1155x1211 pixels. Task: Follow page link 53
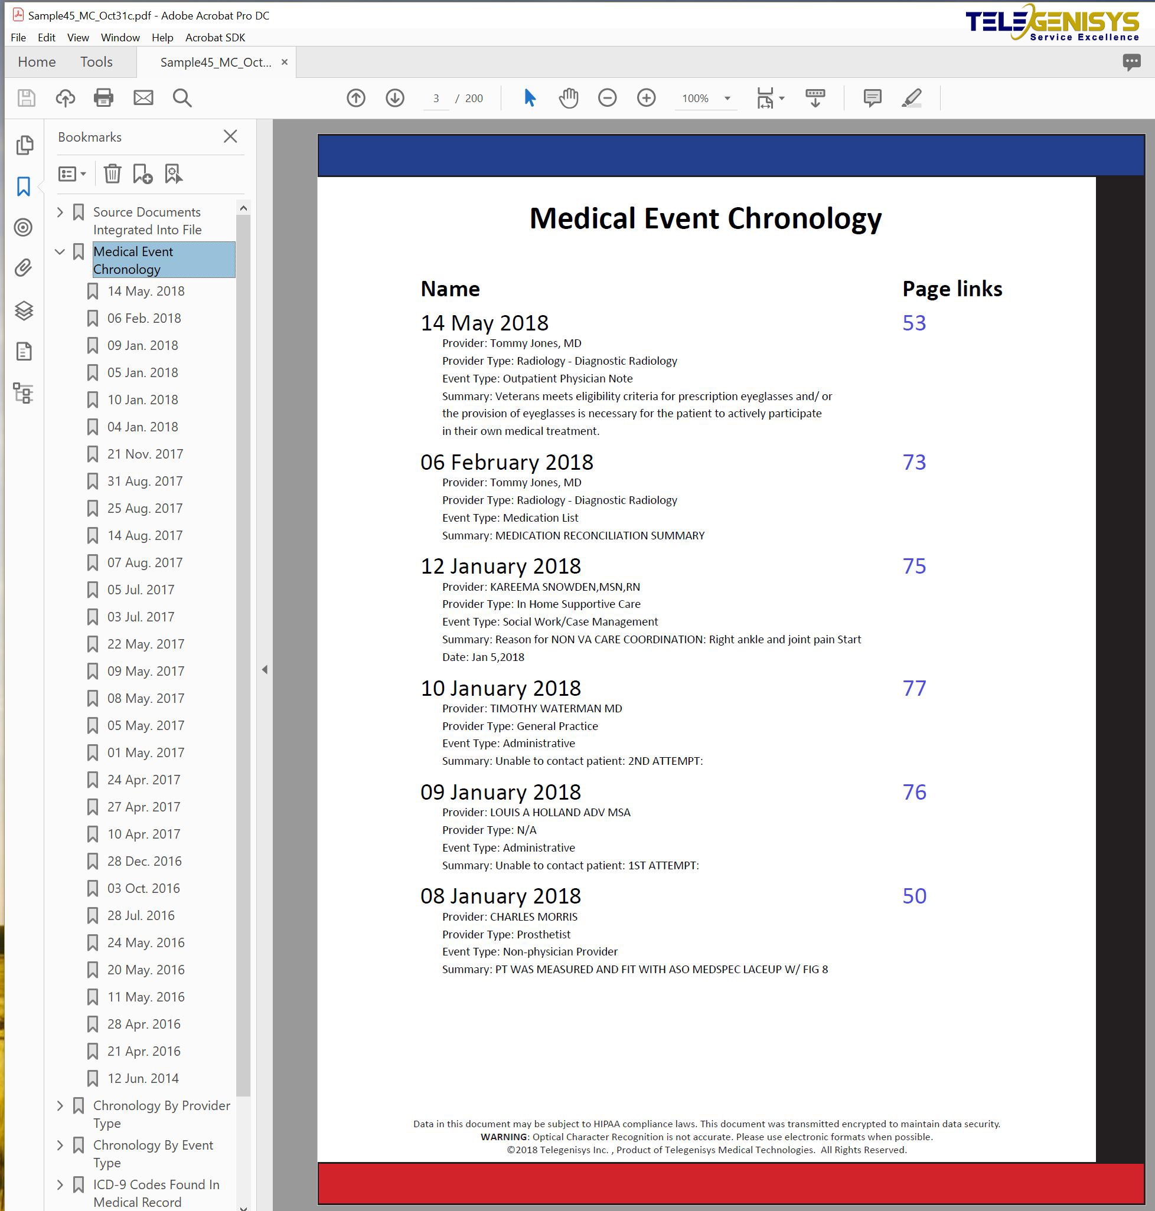[914, 323]
